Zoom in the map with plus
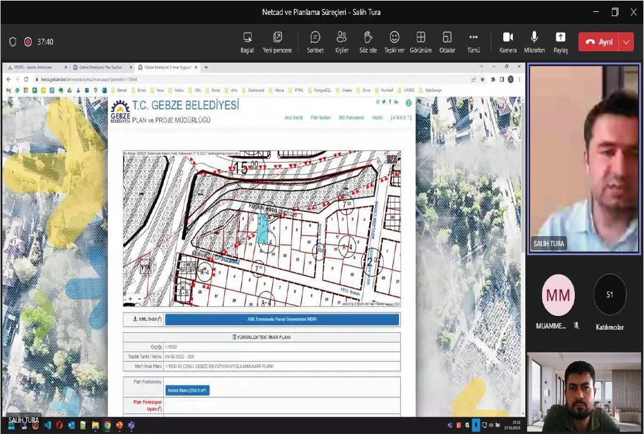The image size is (644, 434). click(130, 299)
